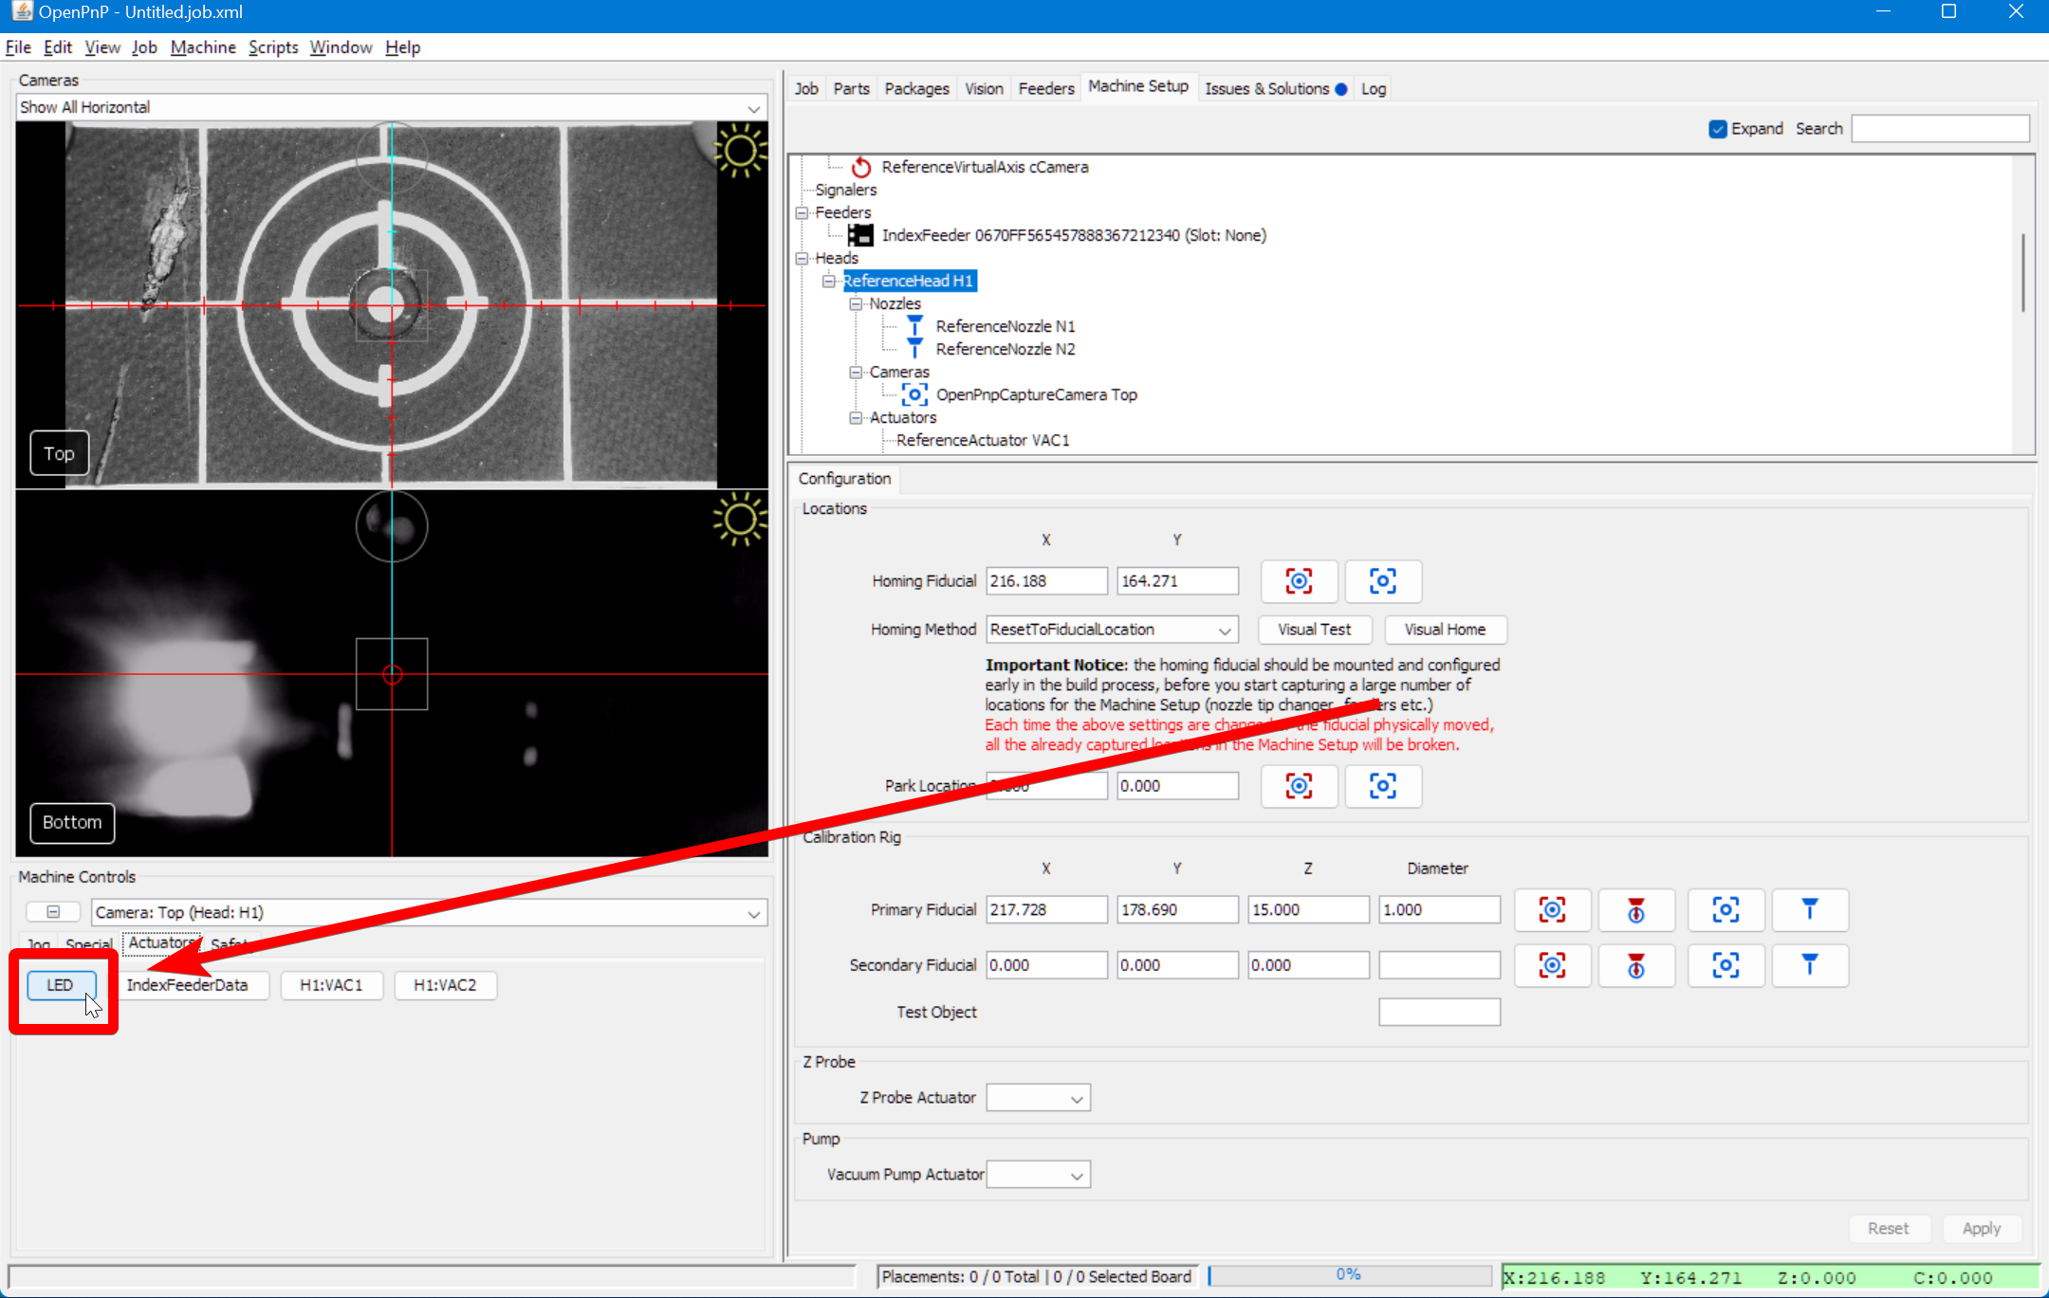Capture camera location for Park Location

1299,786
